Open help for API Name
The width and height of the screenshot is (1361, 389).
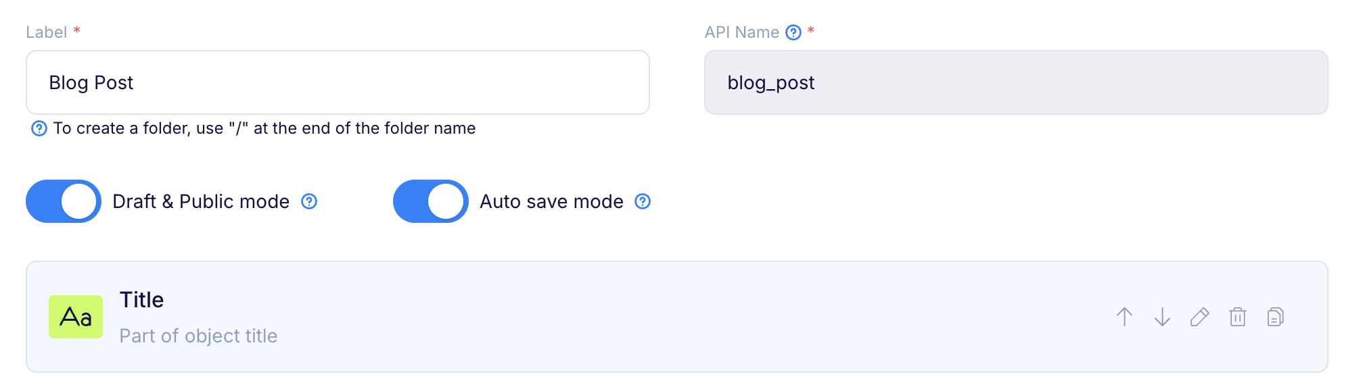pyautogui.click(x=793, y=32)
